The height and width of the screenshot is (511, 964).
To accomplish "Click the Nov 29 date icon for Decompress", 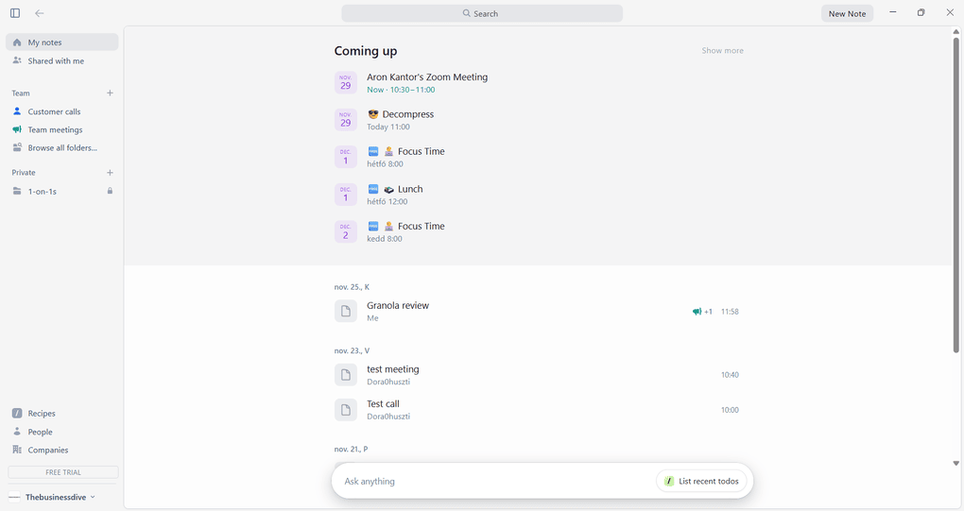I will pos(346,120).
